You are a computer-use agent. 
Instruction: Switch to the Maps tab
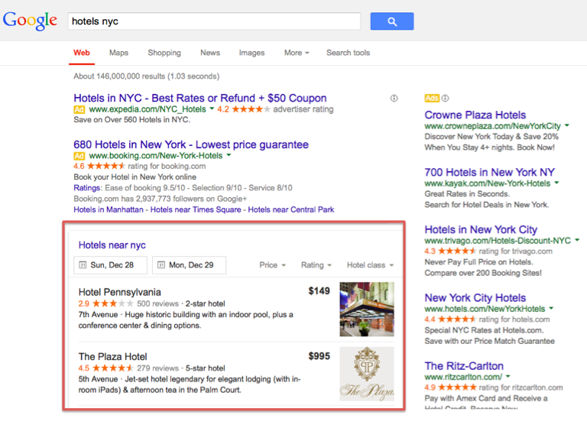[x=118, y=53]
